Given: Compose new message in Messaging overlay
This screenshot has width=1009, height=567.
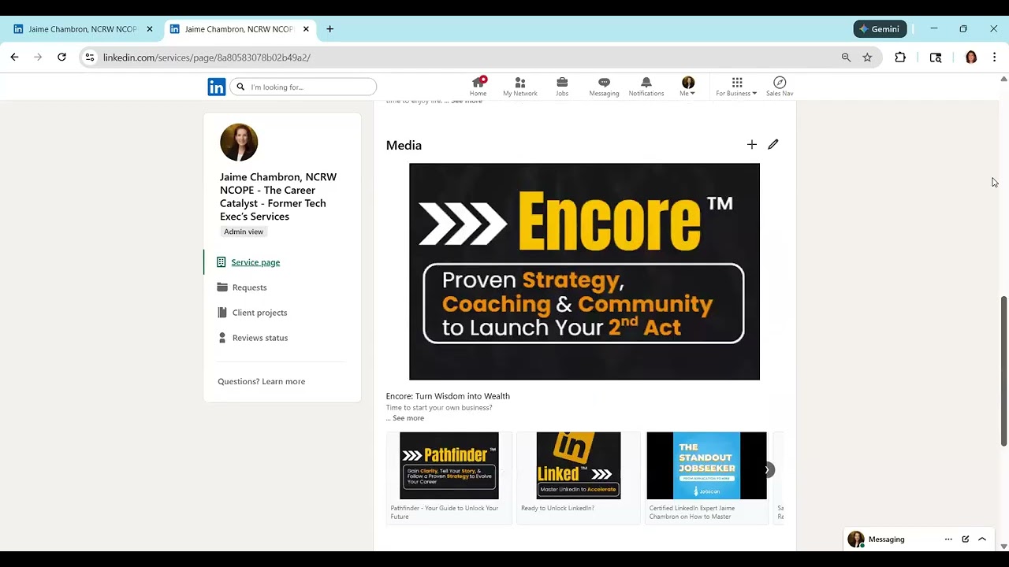Looking at the screenshot, I should [965, 539].
